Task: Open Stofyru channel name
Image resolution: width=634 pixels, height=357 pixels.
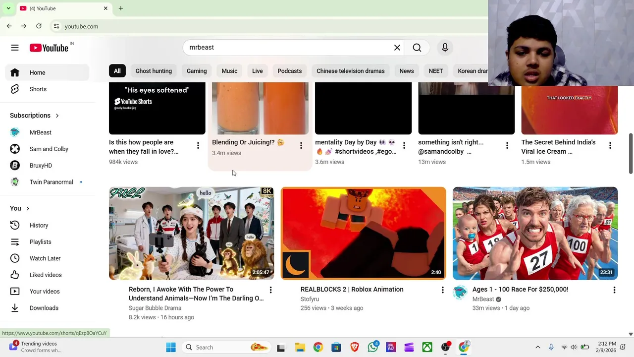Action: click(310, 299)
